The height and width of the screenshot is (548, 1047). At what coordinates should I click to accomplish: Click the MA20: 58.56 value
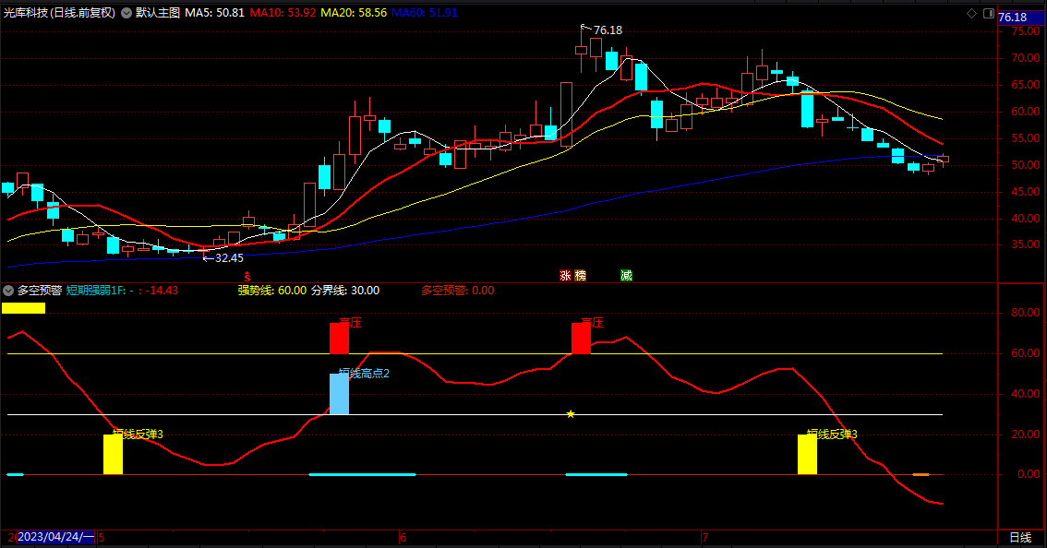pyautogui.click(x=354, y=13)
